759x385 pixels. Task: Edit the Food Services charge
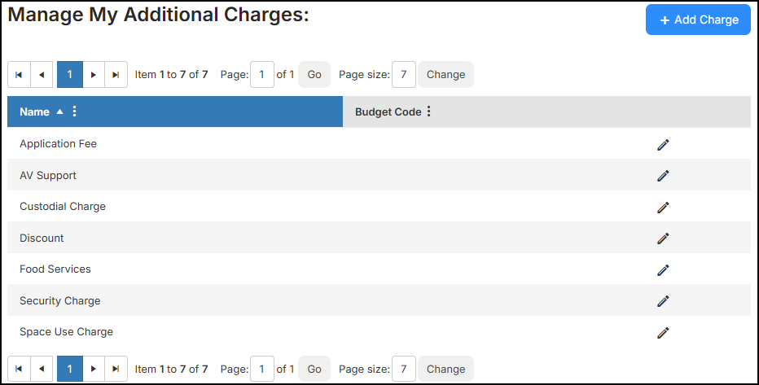(663, 270)
